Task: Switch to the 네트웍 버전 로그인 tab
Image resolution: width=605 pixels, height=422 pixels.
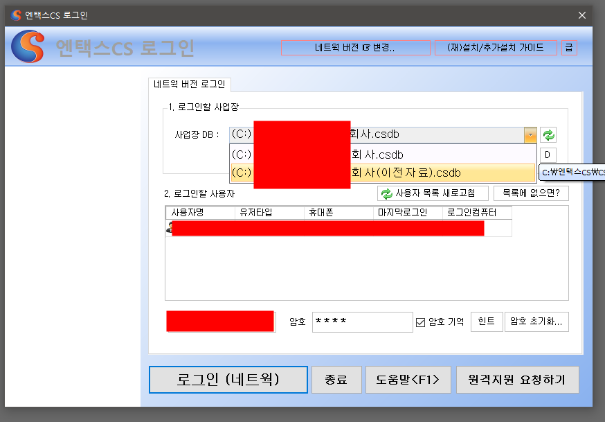Action: [x=190, y=85]
